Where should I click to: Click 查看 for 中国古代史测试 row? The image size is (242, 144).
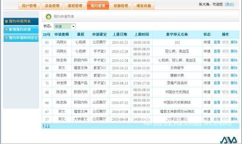217,92
